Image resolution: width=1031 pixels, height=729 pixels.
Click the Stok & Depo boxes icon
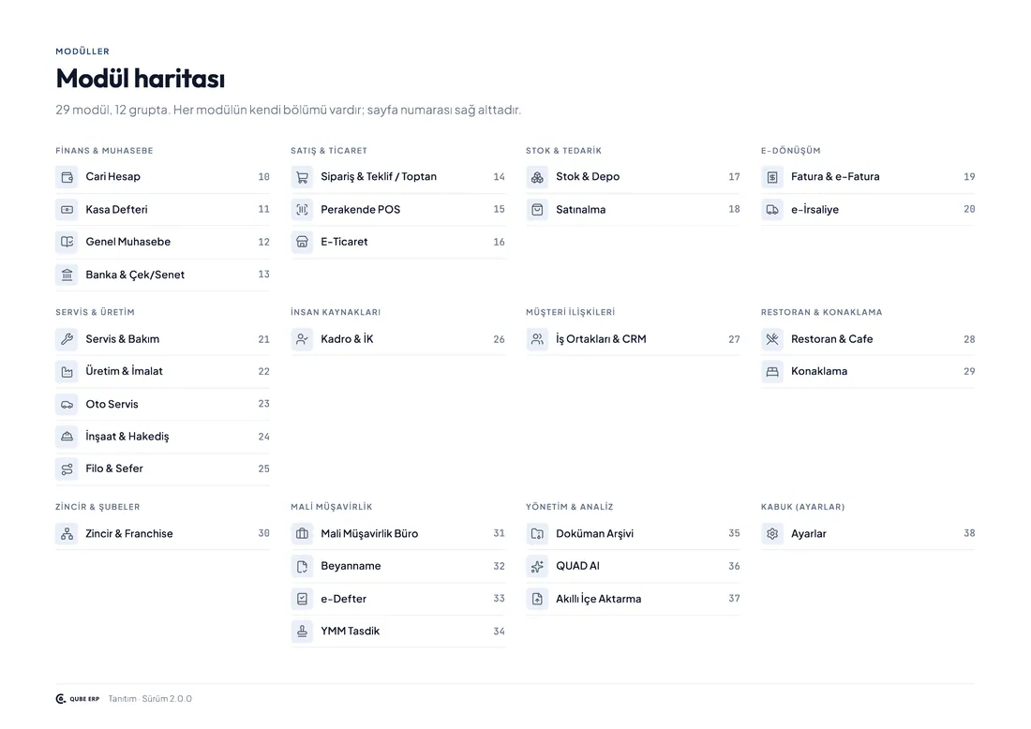pos(537,177)
